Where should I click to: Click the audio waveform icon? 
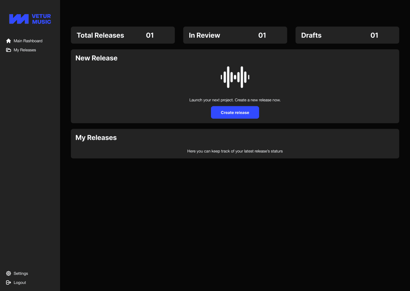(235, 77)
